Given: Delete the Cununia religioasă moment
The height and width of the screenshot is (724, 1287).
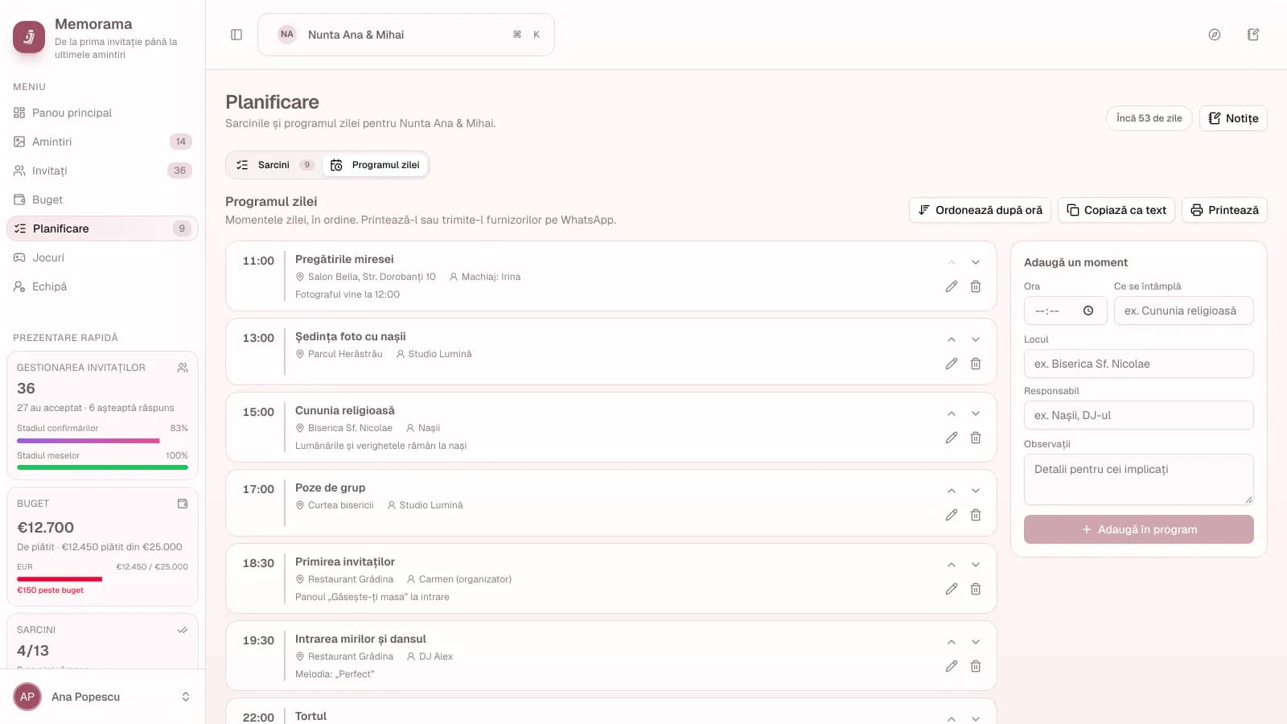Looking at the screenshot, I should [976, 438].
